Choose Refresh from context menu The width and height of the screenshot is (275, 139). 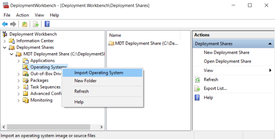[x=103, y=91]
